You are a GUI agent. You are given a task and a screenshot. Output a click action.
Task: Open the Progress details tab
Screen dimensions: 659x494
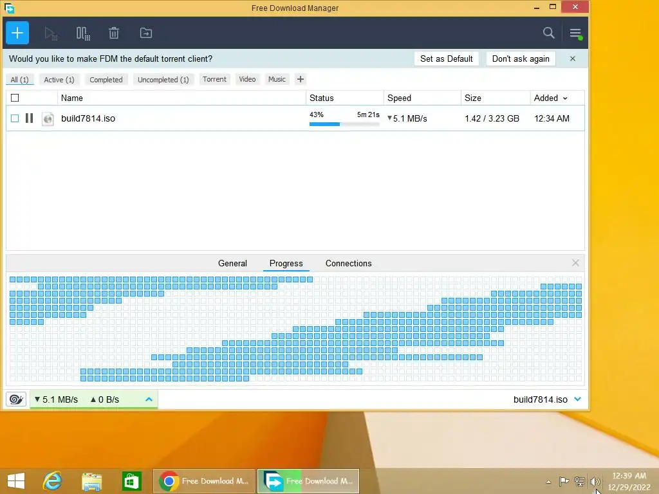click(286, 263)
